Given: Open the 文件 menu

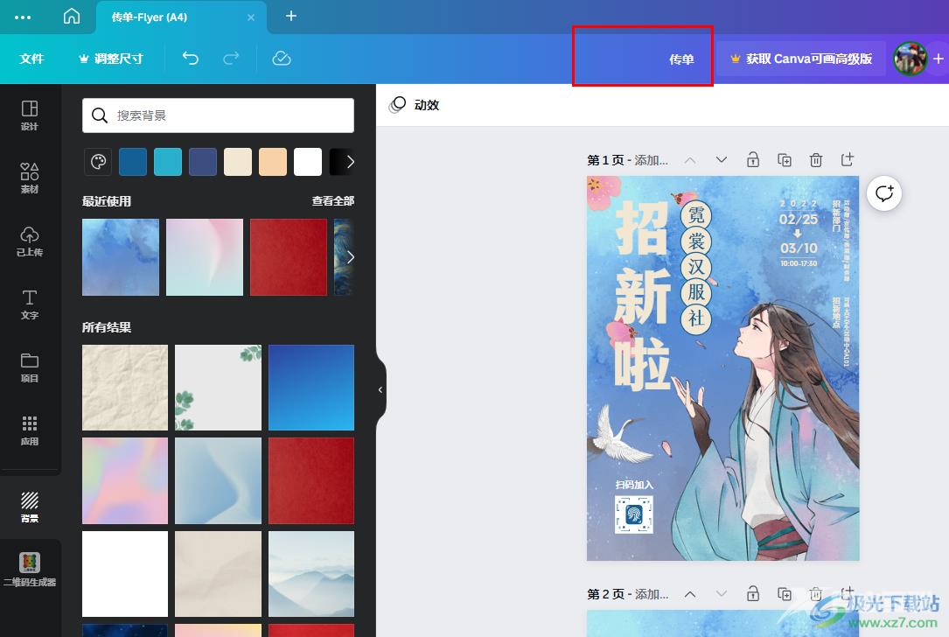Looking at the screenshot, I should (x=31, y=59).
